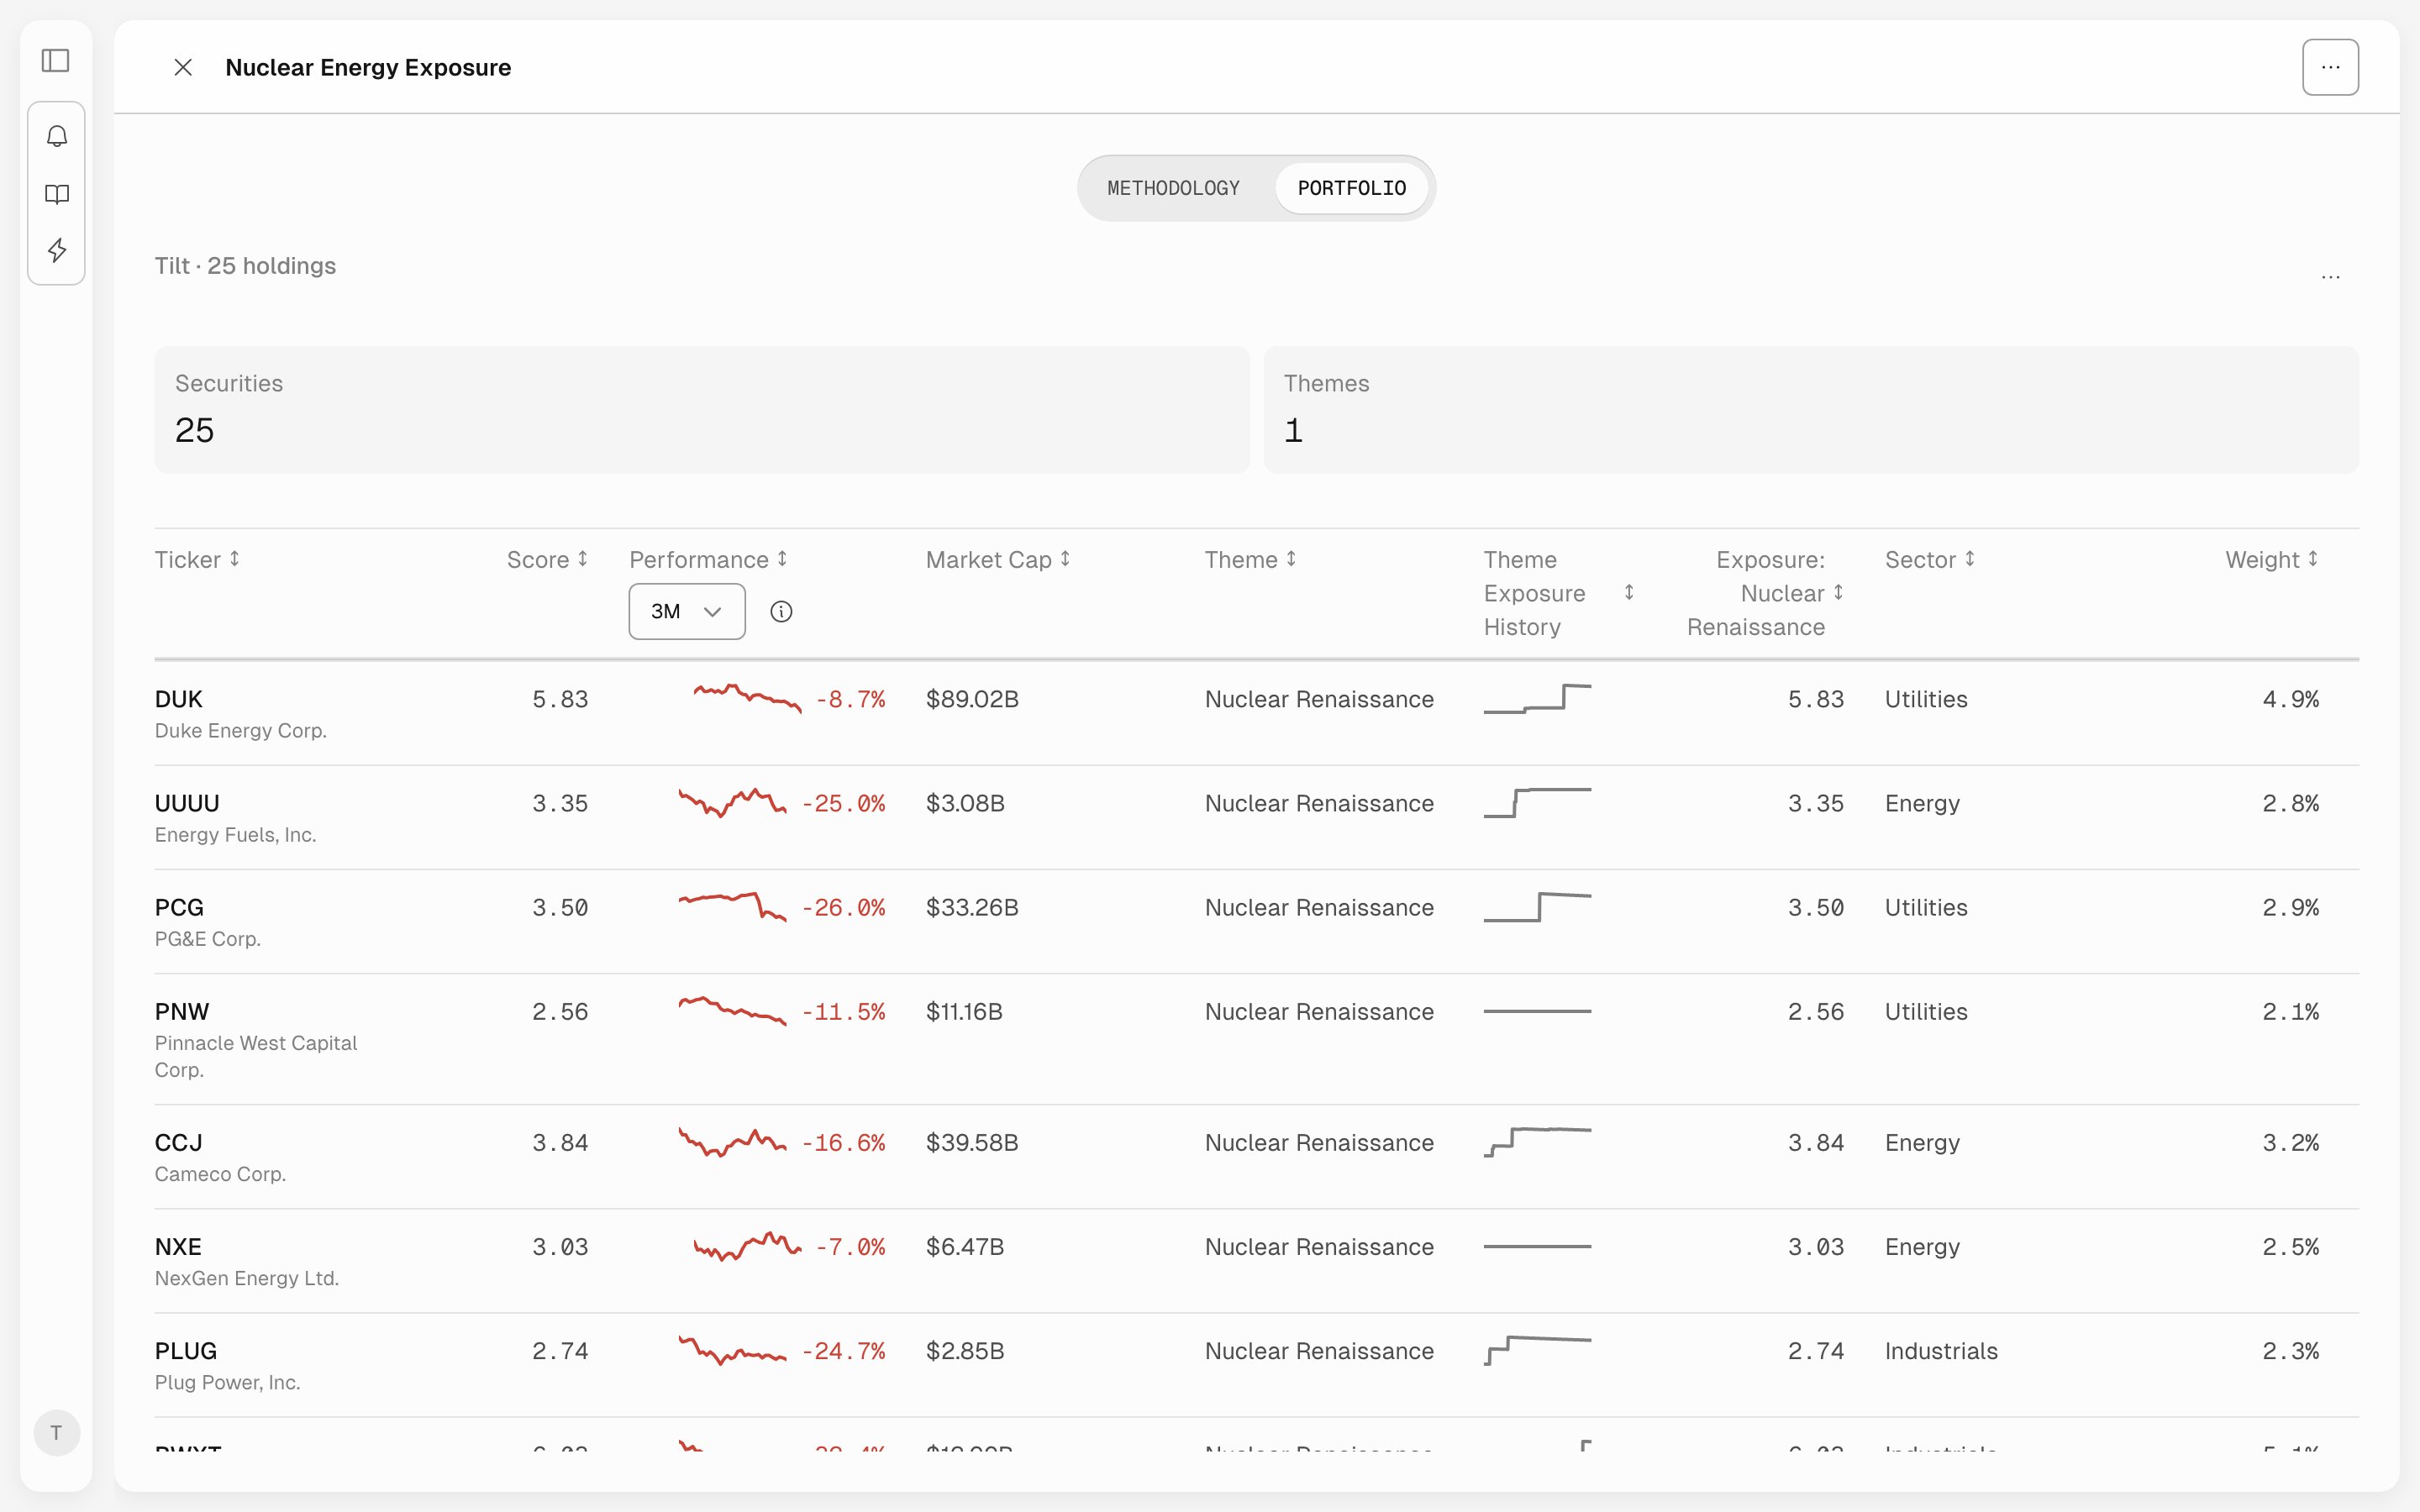Open the Tilt holdings ellipsis menu
This screenshot has height=1512, width=2420.
coord(2330,277)
